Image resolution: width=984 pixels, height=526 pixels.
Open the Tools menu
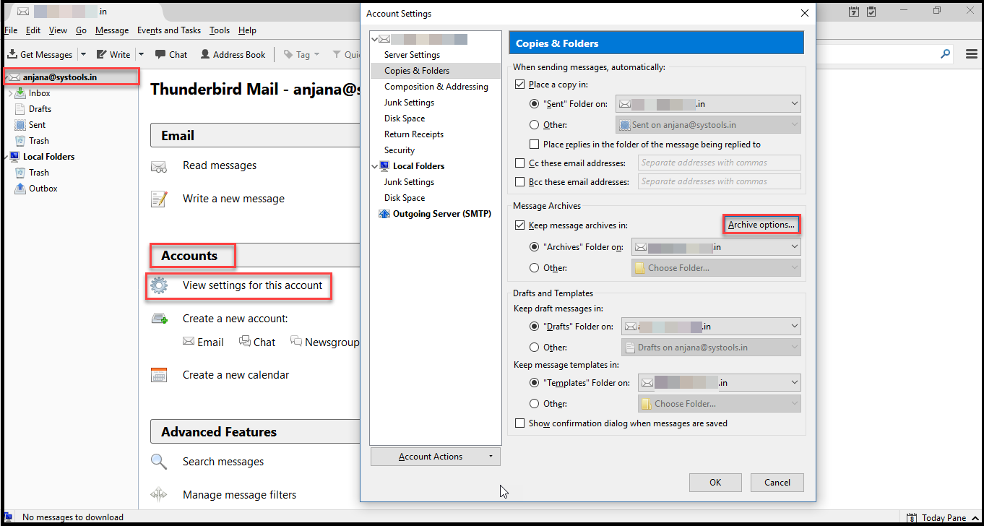point(220,30)
